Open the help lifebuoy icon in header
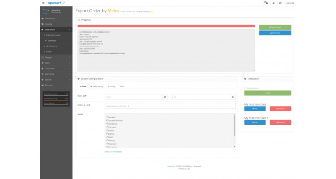The image size is (336, 179). (x=280, y=3)
